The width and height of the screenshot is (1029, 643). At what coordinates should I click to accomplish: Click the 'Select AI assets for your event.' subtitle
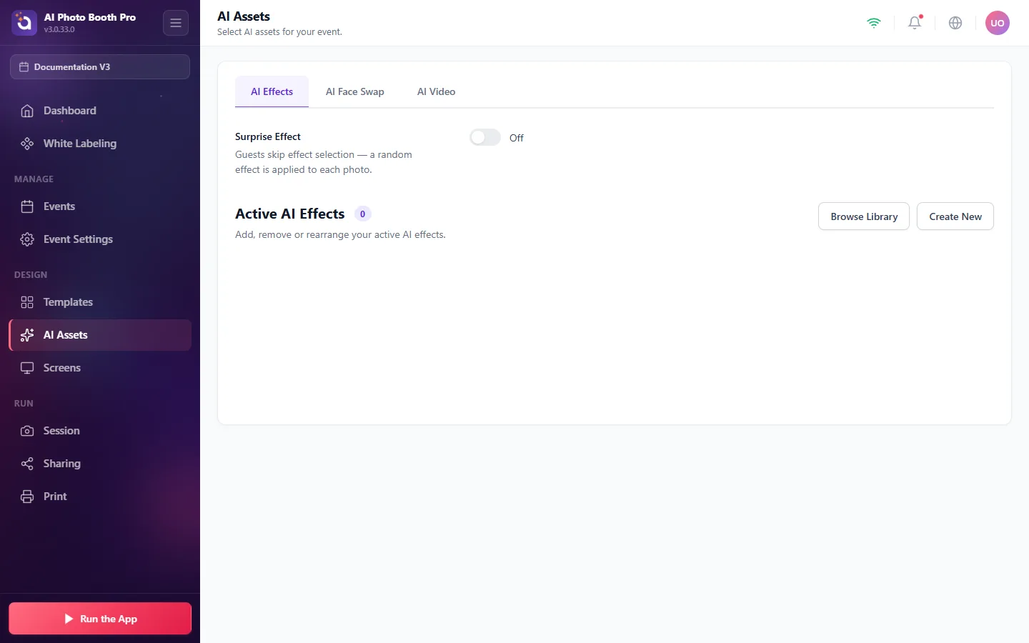click(x=279, y=32)
